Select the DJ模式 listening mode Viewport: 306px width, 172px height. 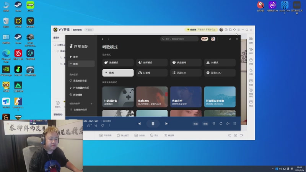220,63
